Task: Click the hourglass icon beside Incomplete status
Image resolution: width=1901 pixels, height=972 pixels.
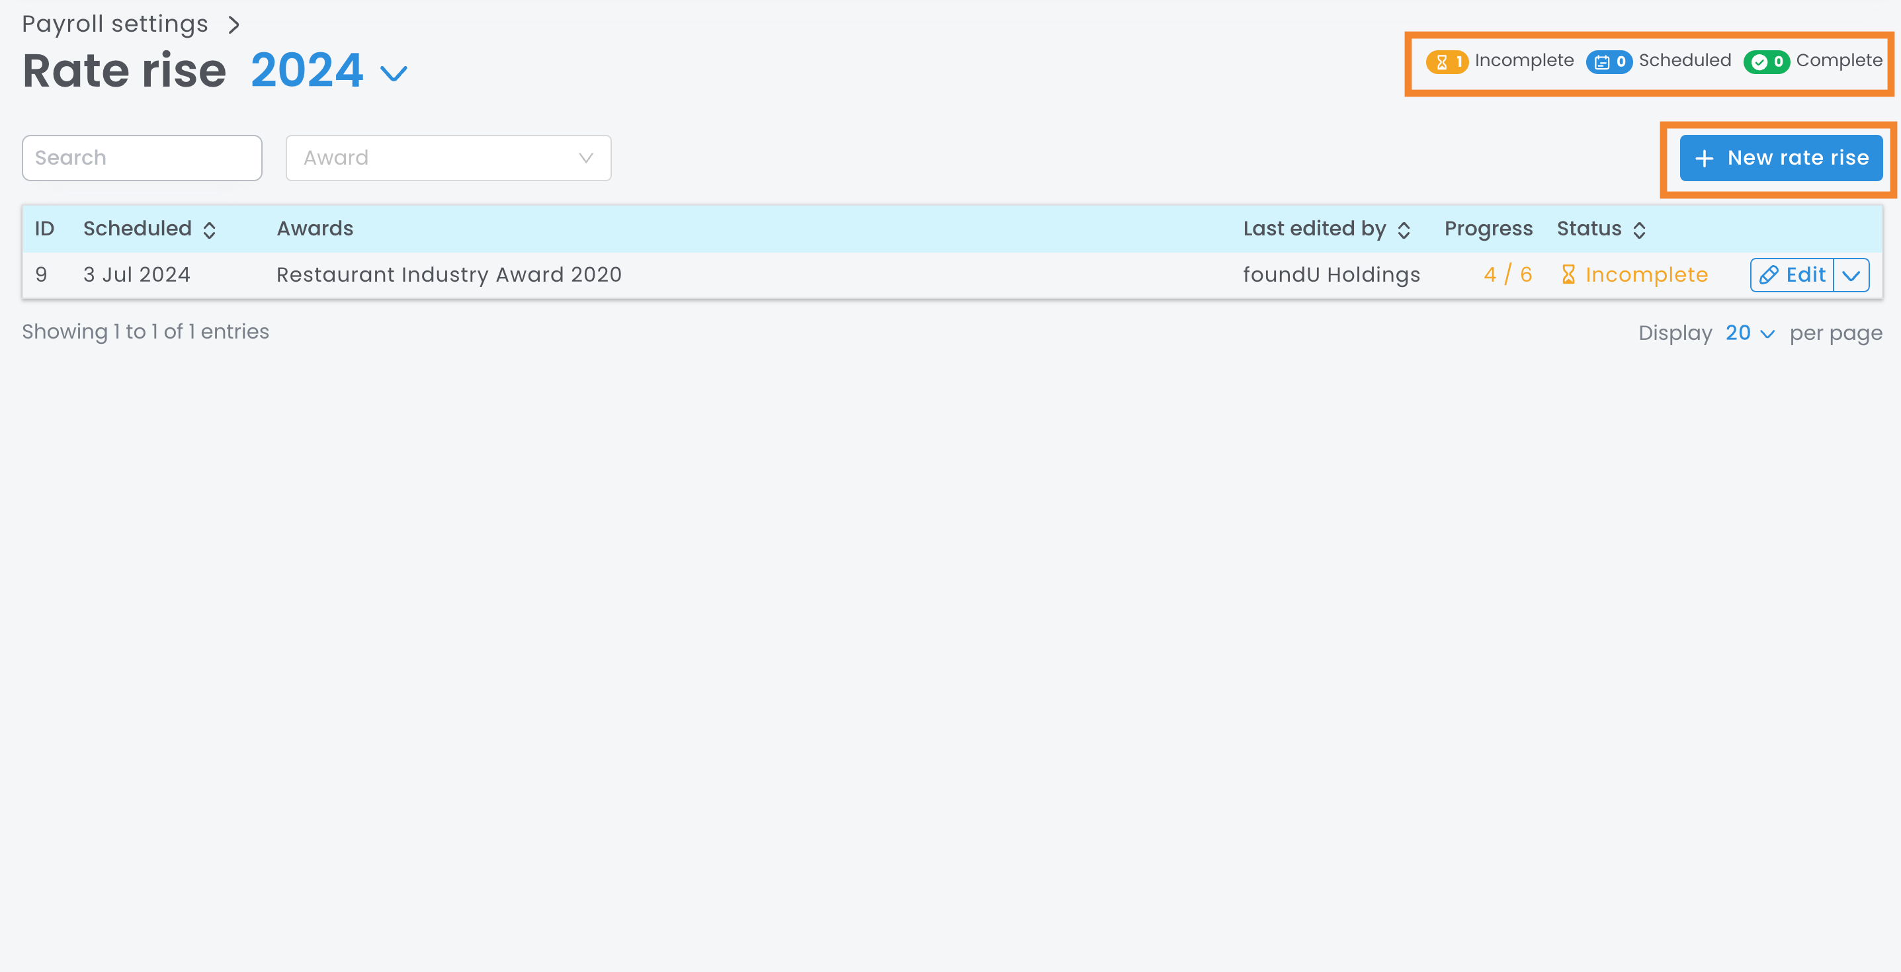Action: coord(1569,274)
